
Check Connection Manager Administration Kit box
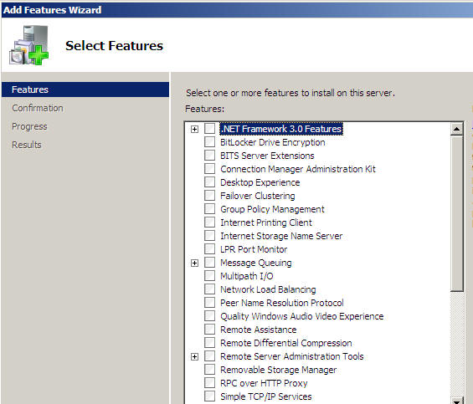[209, 169]
